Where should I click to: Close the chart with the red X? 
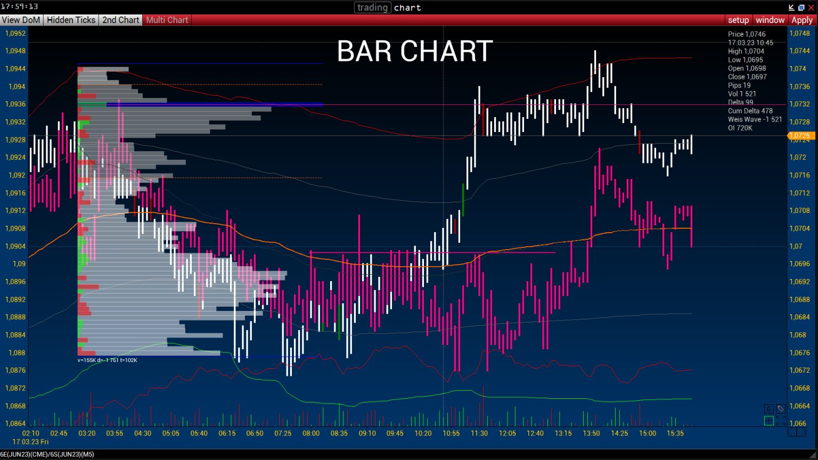[811, 7]
